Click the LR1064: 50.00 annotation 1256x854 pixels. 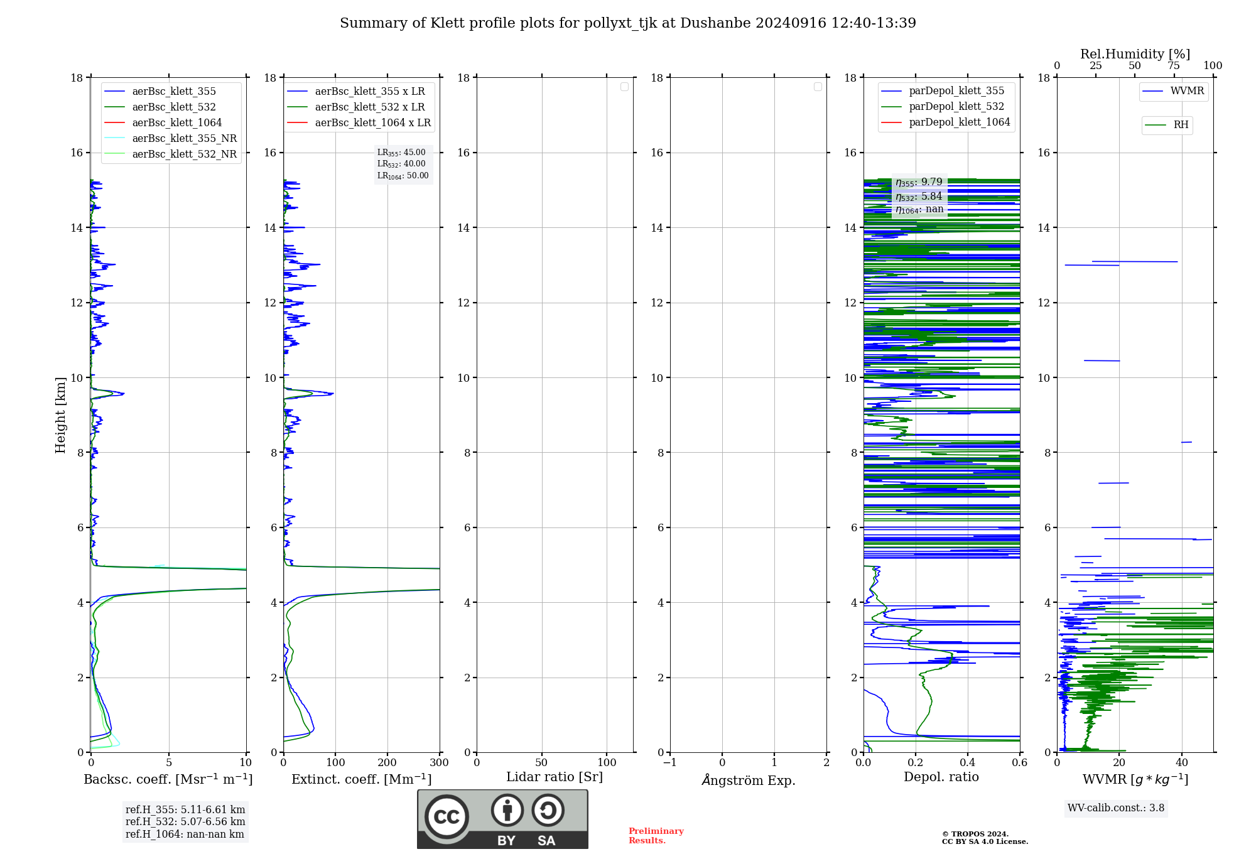403,176
